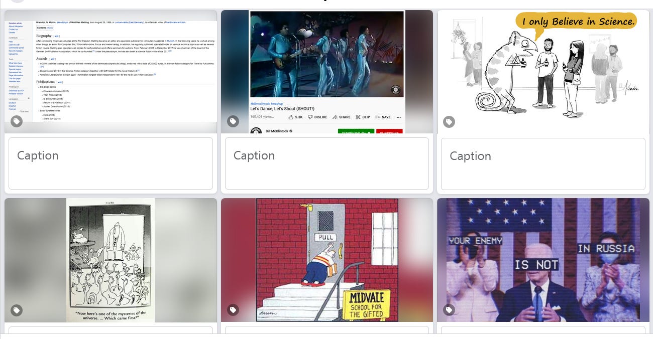This screenshot has height=339, width=653.
Task: Click tag icon on chameleon science cartoon
Action: click(449, 121)
